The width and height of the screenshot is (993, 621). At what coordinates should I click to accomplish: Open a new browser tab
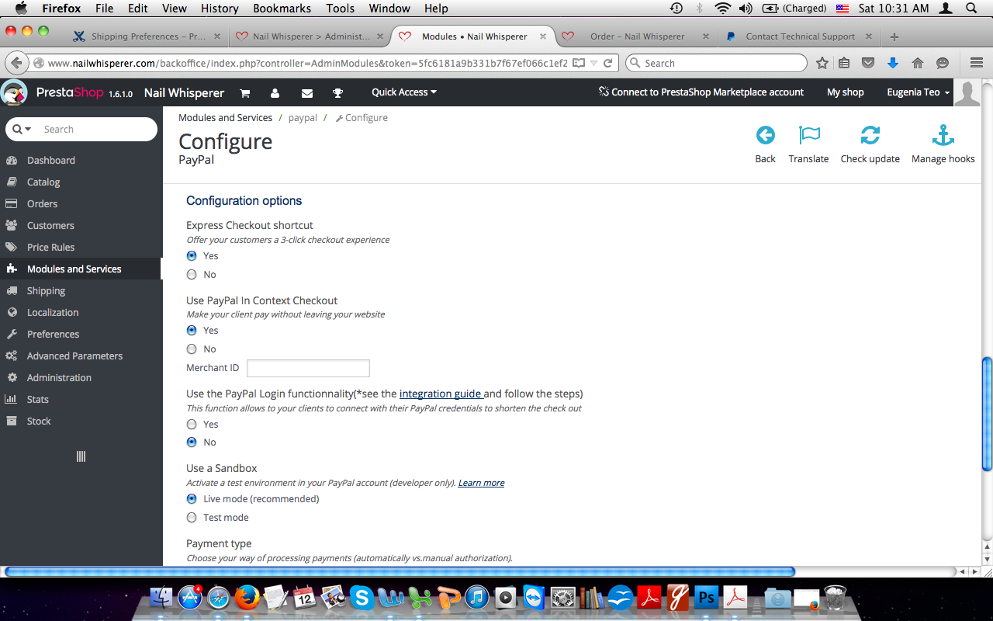[x=894, y=36]
